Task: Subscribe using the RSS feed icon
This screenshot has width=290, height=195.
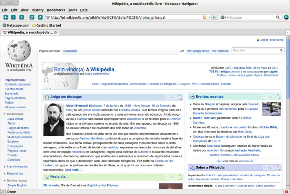Action: 204,17
